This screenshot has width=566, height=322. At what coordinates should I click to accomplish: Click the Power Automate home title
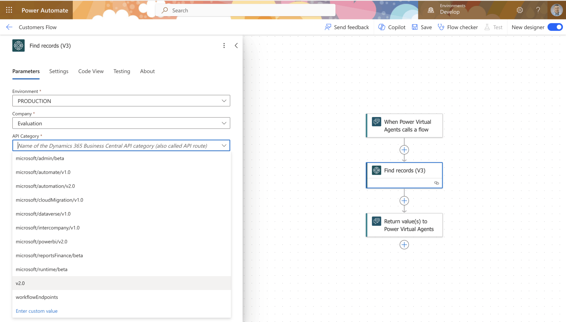[45, 10]
